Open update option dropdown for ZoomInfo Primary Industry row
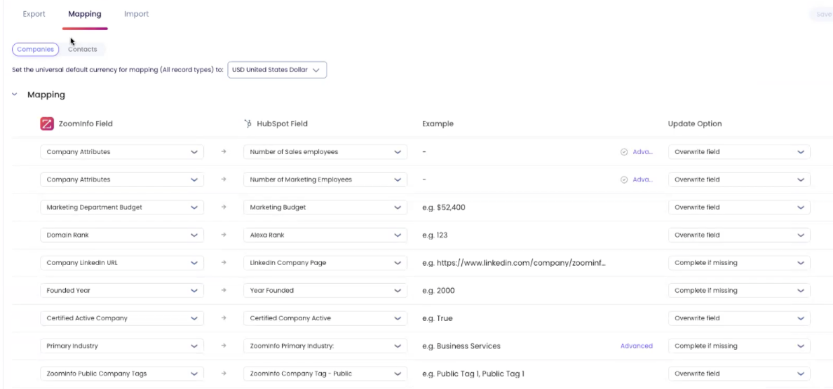Image resolution: width=833 pixels, height=389 pixels. (739, 346)
